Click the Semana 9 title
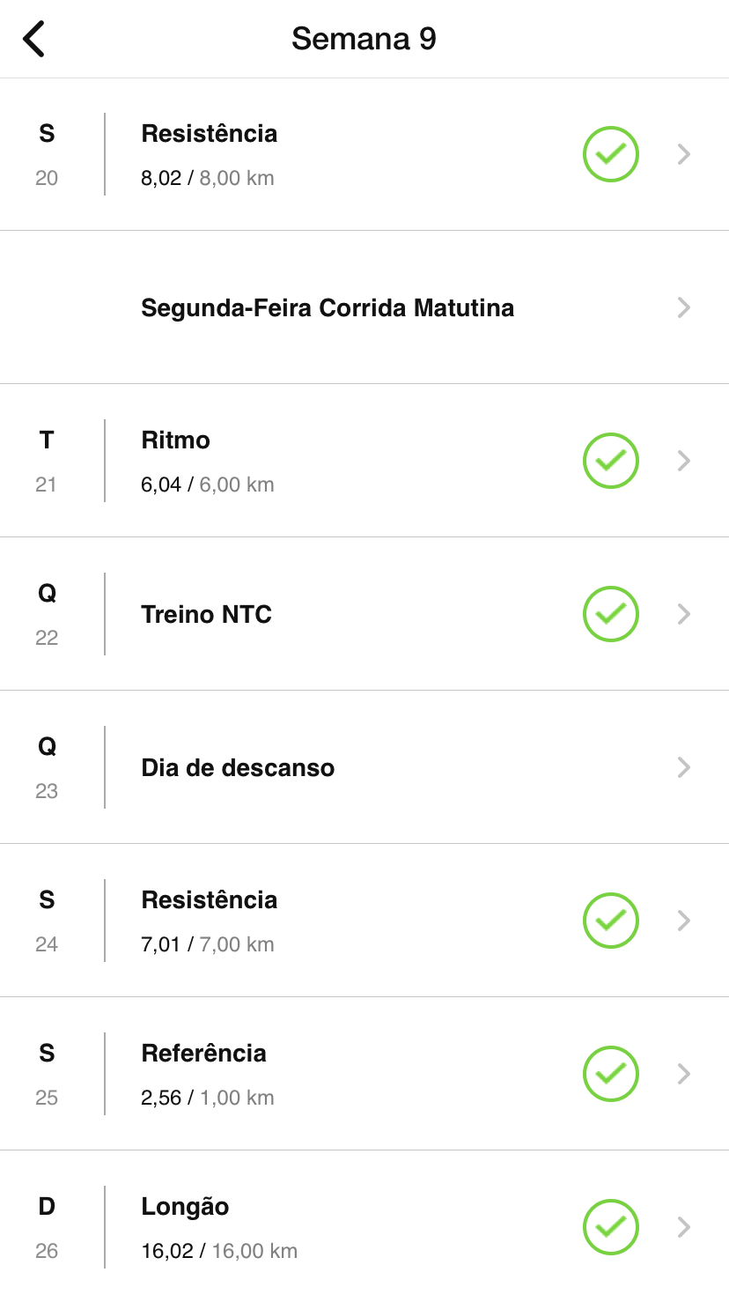 tap(364, 39)
